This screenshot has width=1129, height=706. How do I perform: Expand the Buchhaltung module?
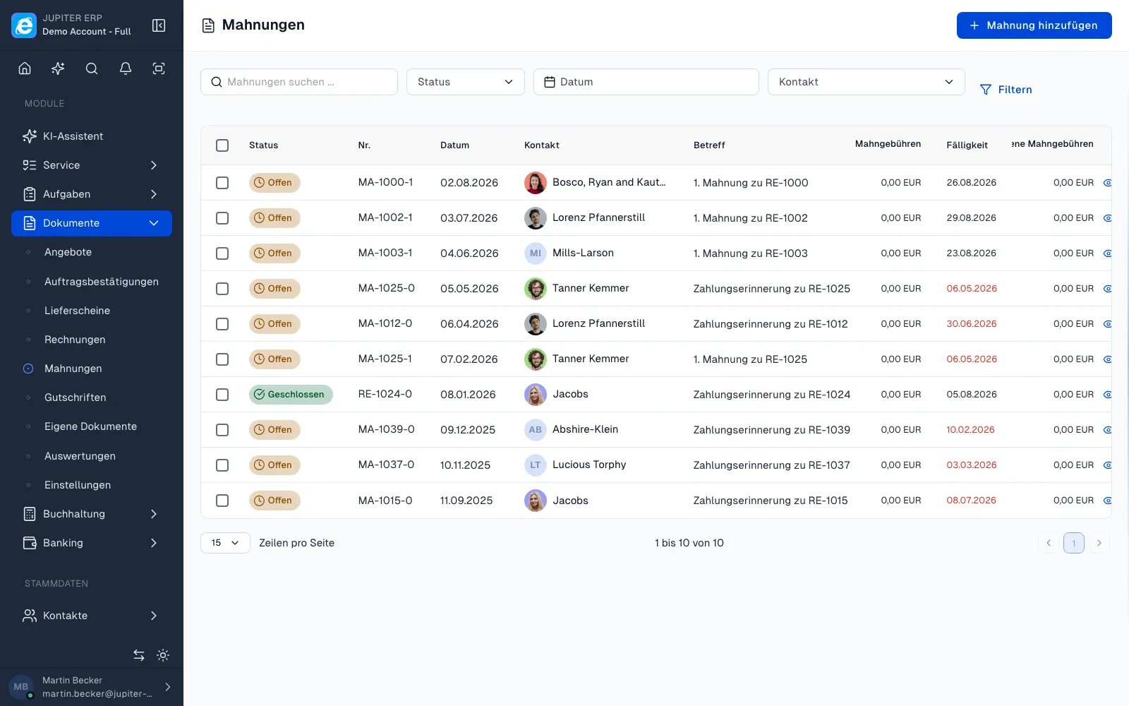pyautogui.click(x=92, y=514)
